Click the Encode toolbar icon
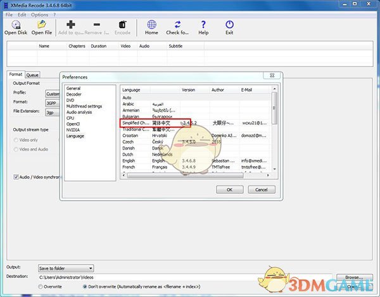This screenshot has height=297, width=380. [122, 25]
